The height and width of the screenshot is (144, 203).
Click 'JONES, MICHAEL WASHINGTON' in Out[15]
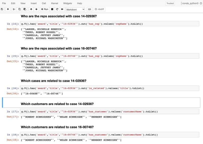[44, 71]
